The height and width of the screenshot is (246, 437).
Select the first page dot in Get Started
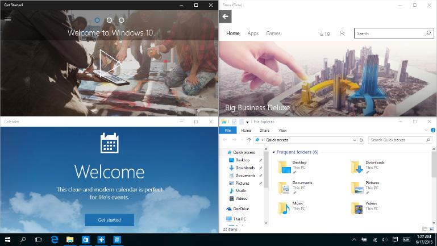(x=97, y=20)
